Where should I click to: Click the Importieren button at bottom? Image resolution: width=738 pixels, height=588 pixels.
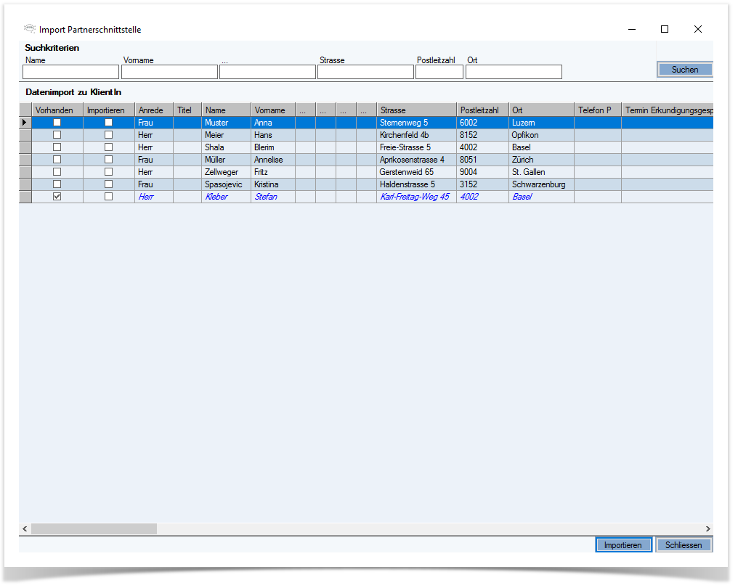(x=623, y=544)
